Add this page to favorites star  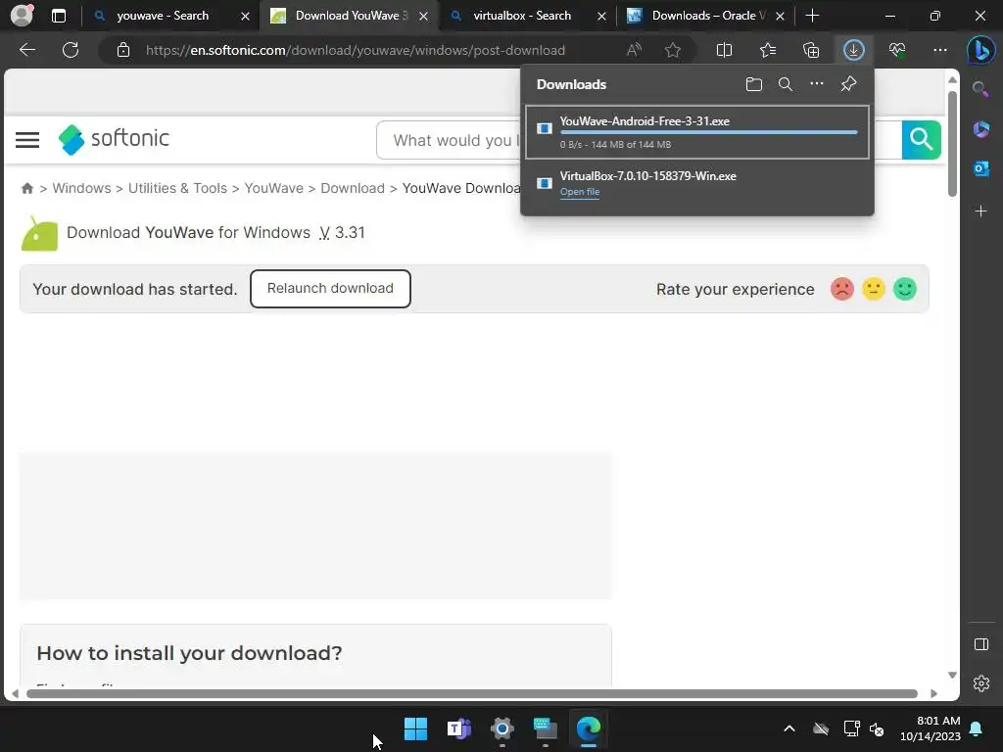pos(672,50)
